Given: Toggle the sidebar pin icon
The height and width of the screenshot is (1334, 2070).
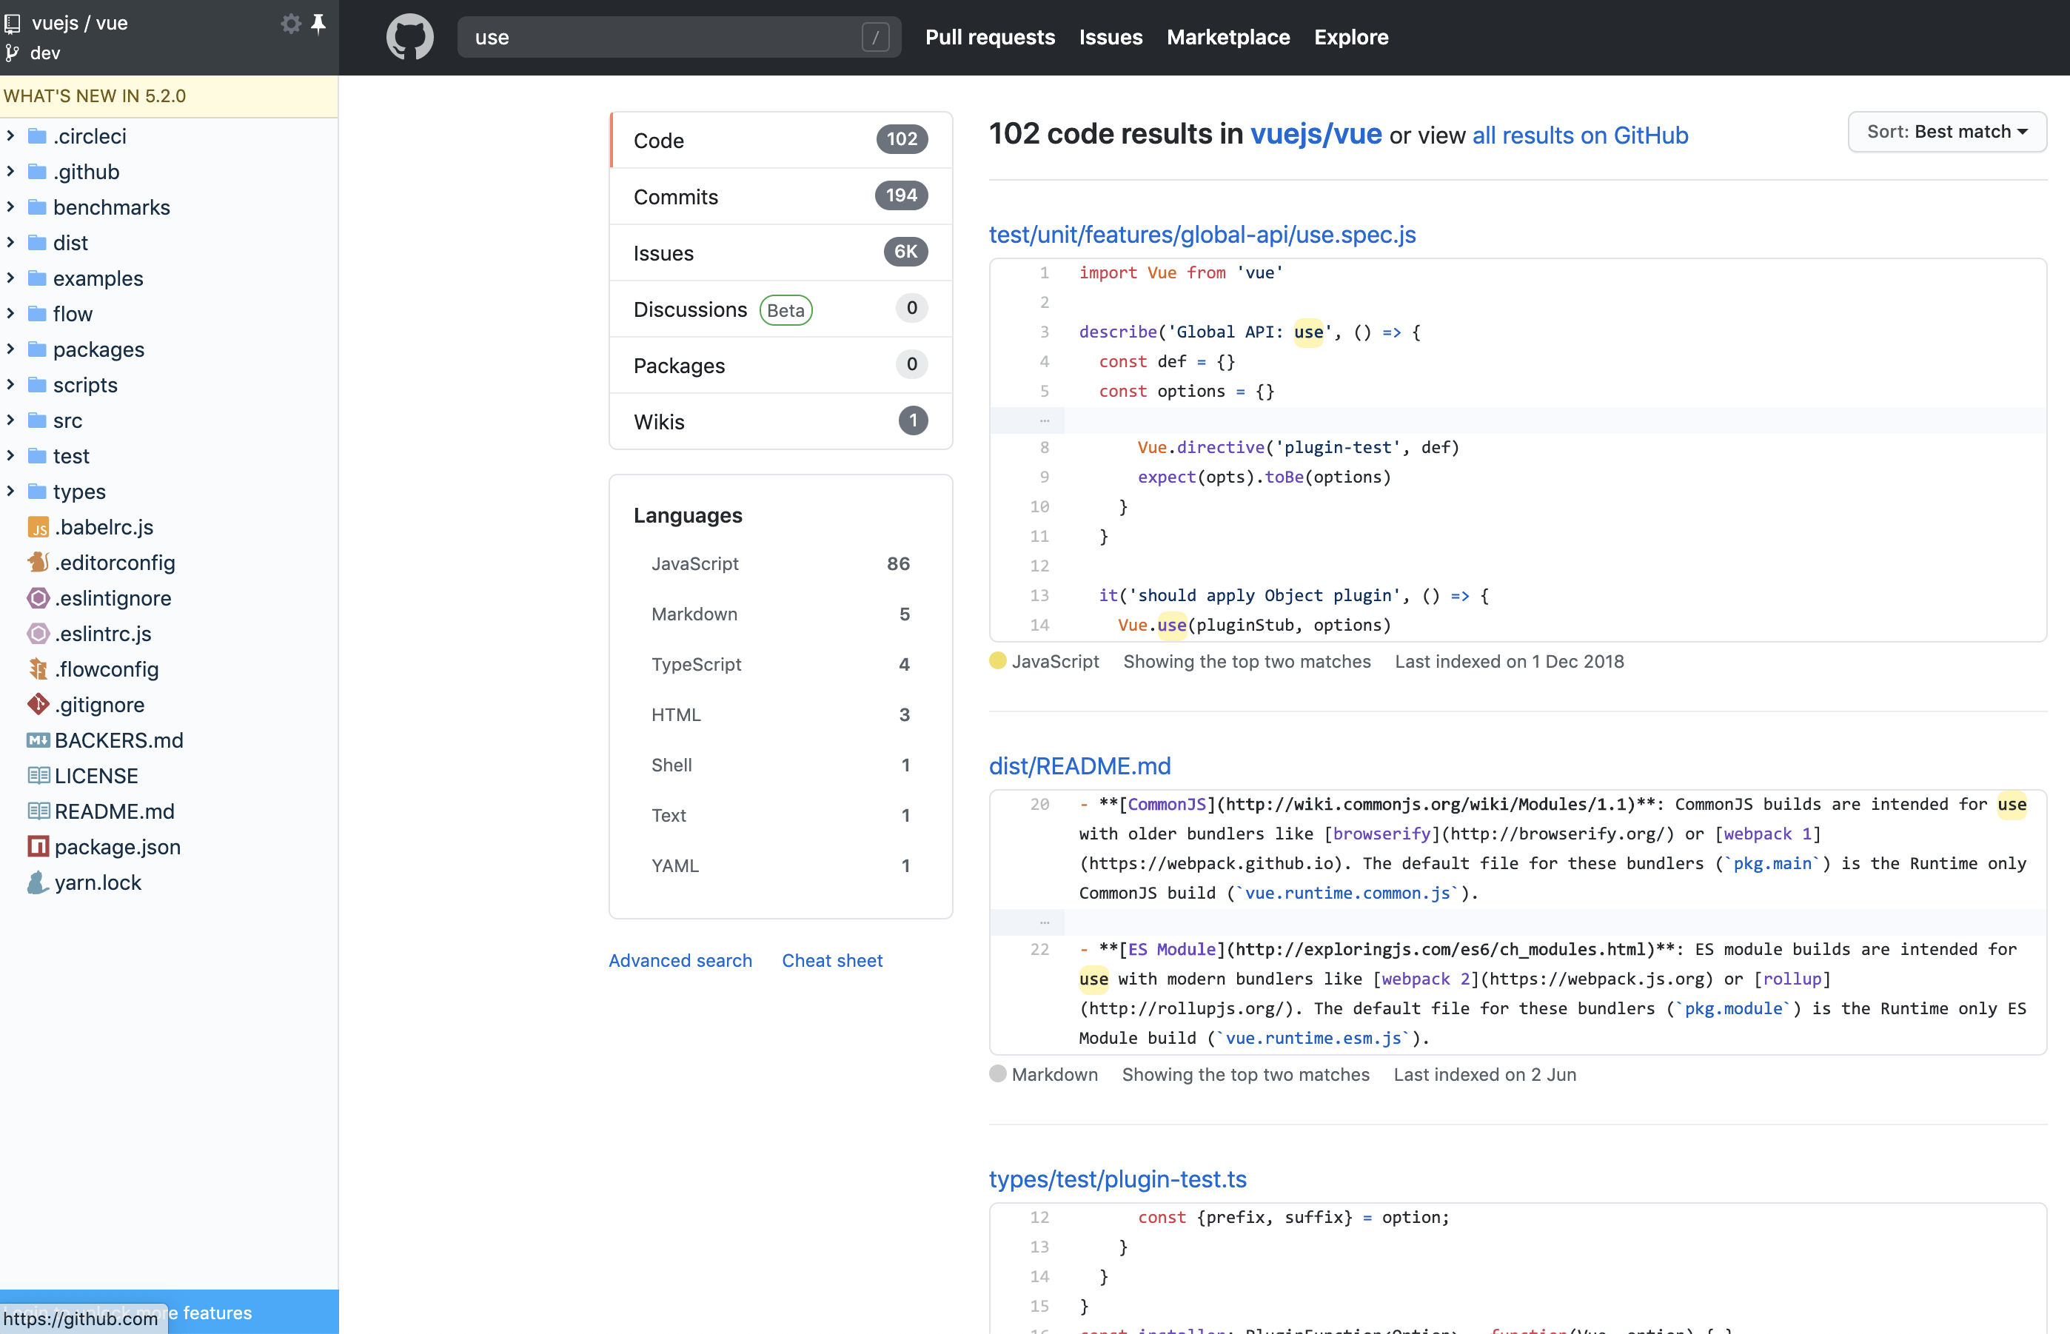Looking at the screenshot, I should click(x=319, y=24).
